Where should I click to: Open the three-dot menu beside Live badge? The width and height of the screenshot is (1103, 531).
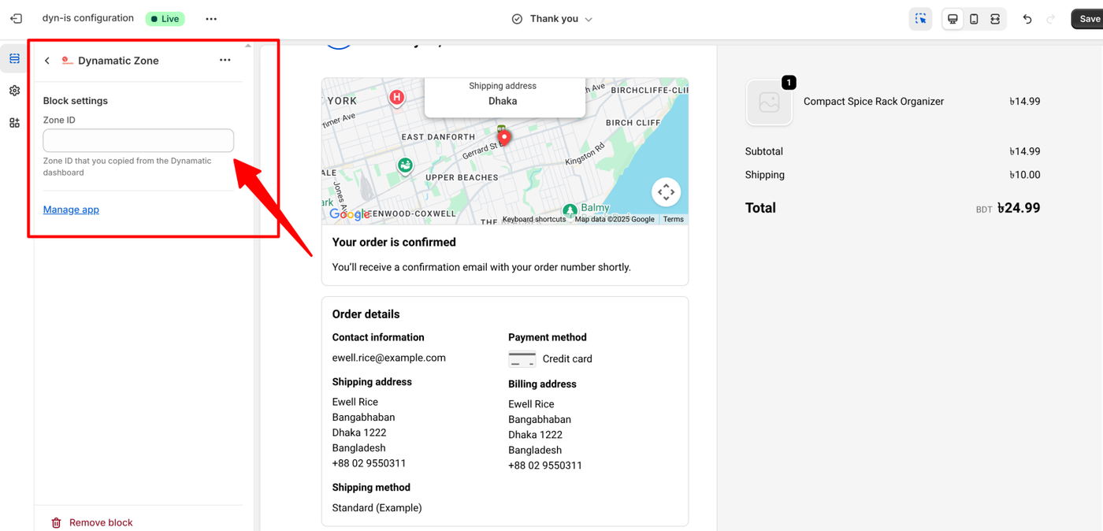(211, 19)
